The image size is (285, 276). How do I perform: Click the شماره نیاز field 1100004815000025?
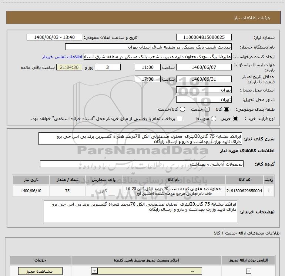(x=204, y=37)
